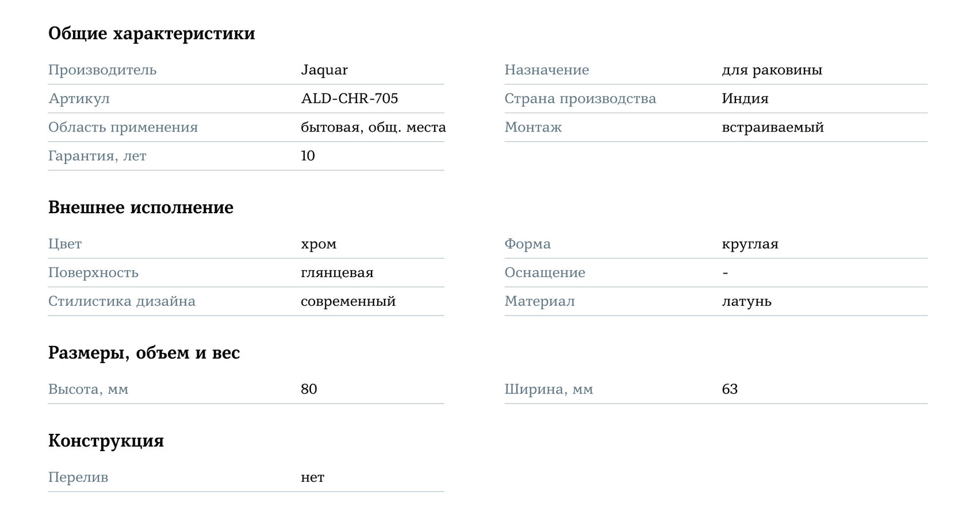Click the "Внешнее исполнение" section heading

click(141, 207)
